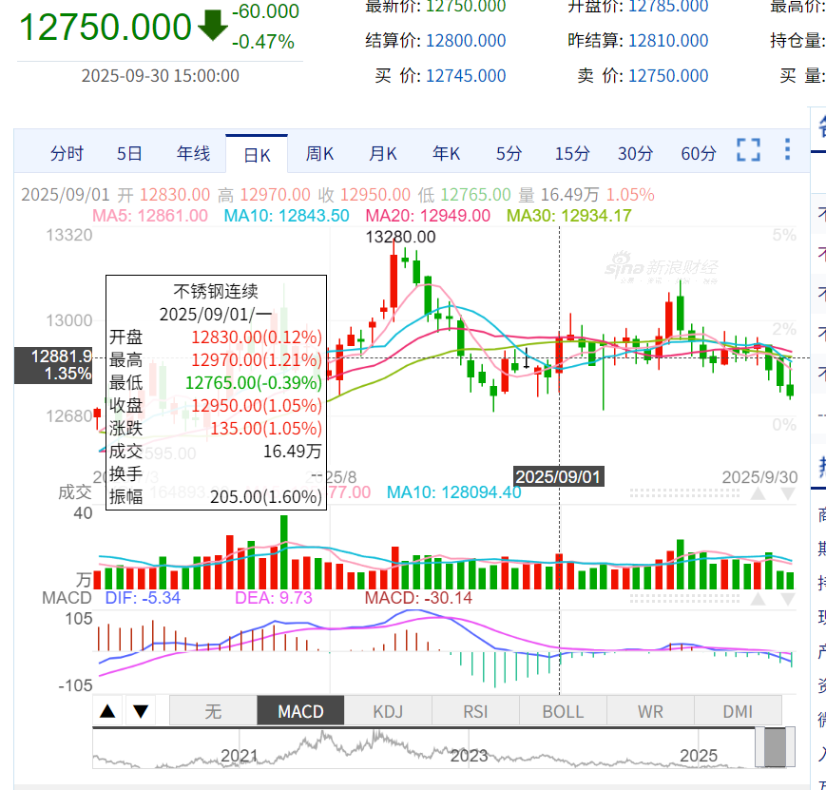Screen dimensions: 826x790
Task: Click the 结算价 12800.000 value
Action: (x=466, y=41)
